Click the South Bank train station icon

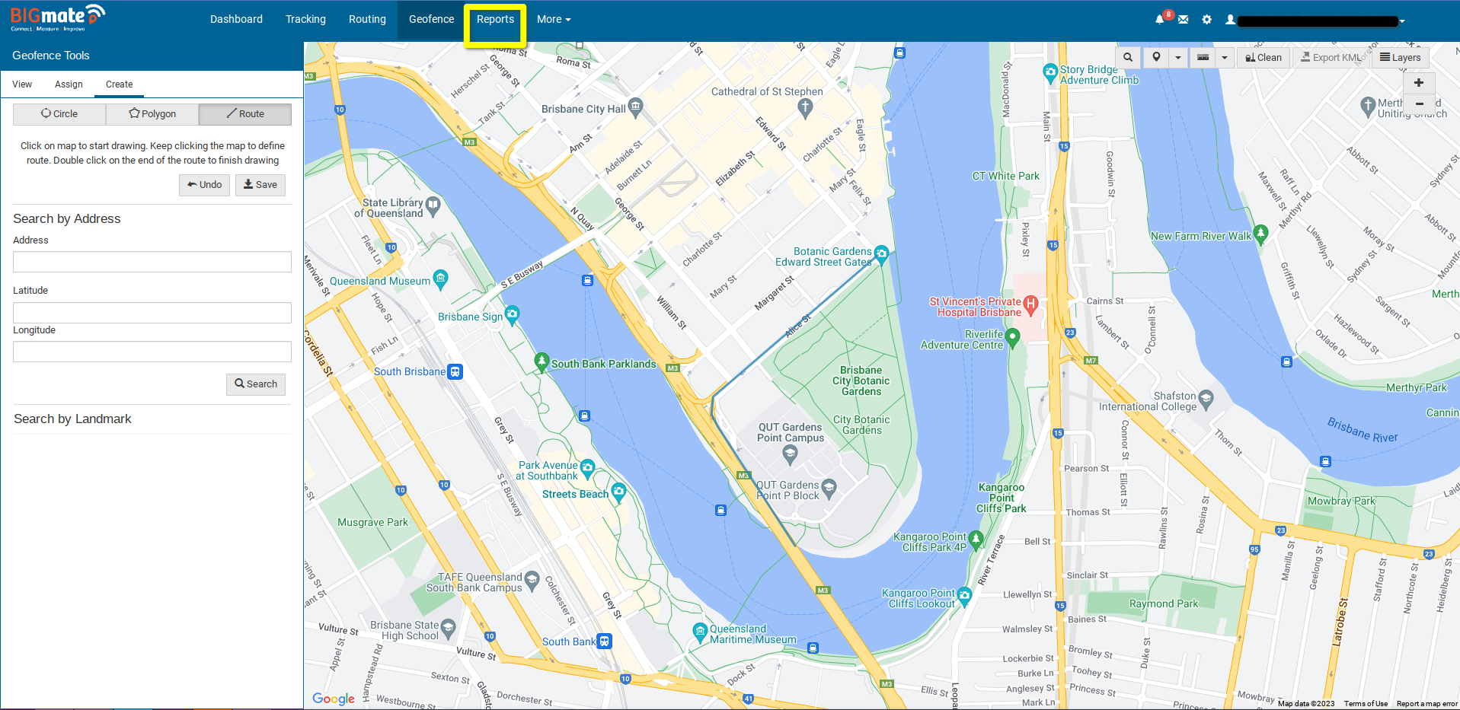(x=604, y=641)
